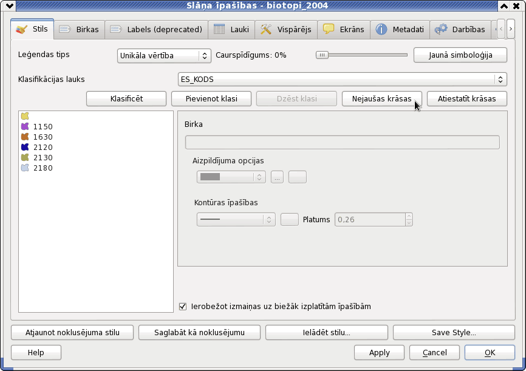This screenshot has height=371, width=526.
Task: Open the Vispārējs tab
Action: pyautogui.click(x=286, y=30)
